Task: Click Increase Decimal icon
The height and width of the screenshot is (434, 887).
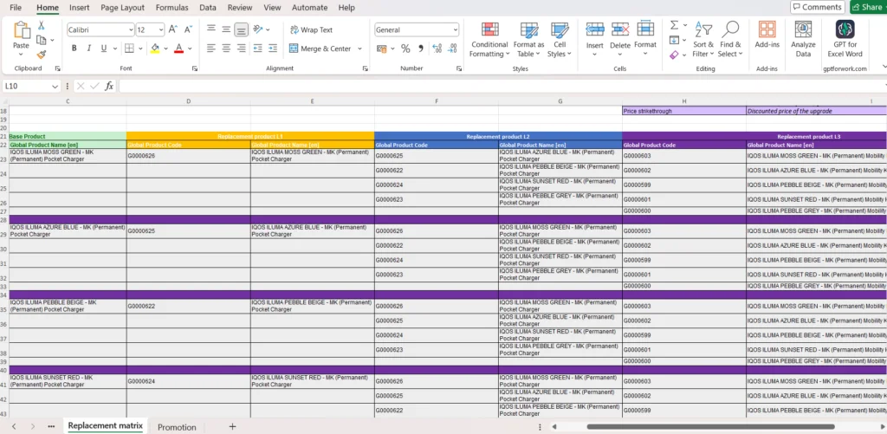Action: point(437,49)
